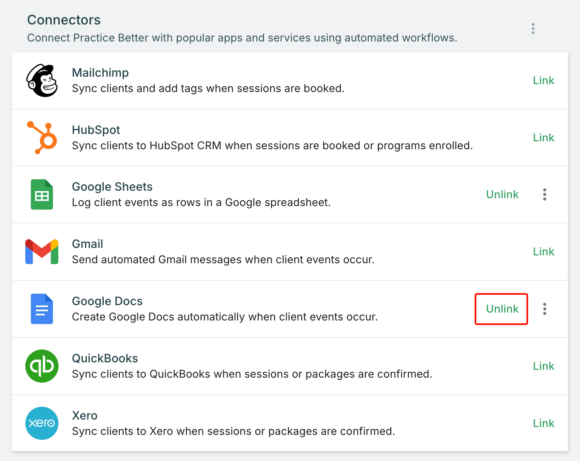Viewport: 580px width, 461px height.
Task: Click the Mailchimp monkey logo icon
Action: coord(42,80)
